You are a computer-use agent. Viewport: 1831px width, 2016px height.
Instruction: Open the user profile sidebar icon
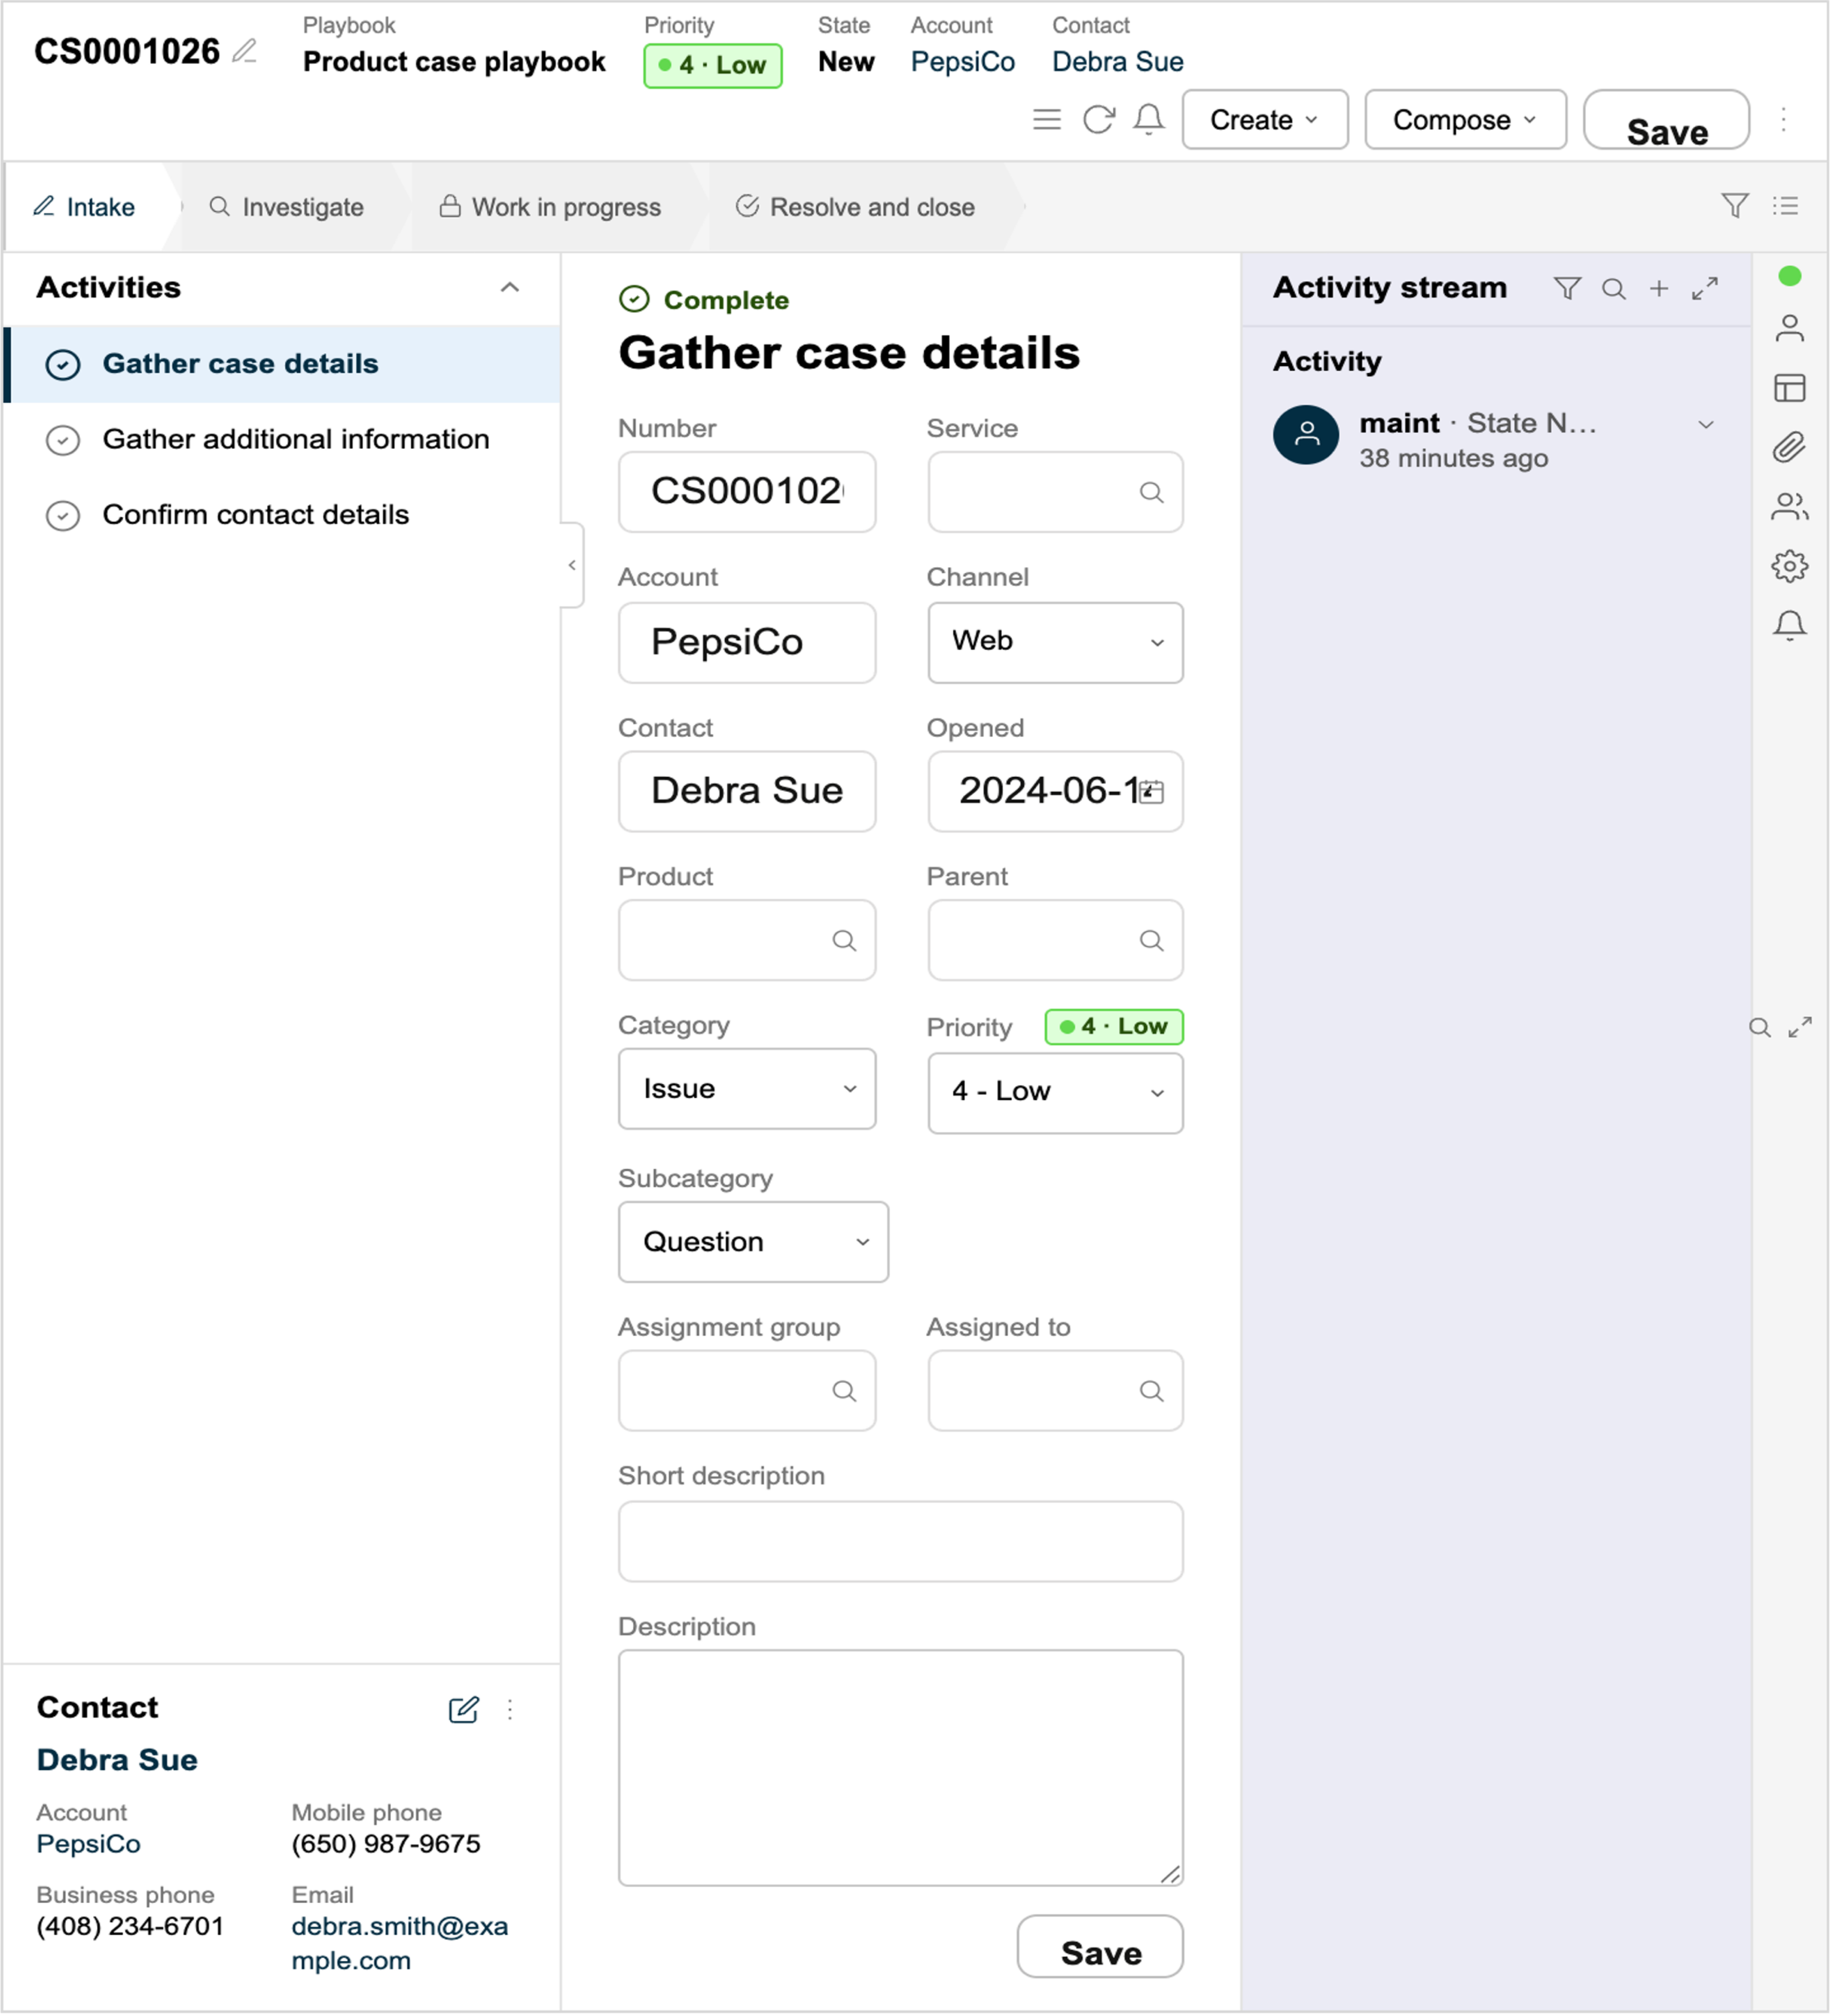point(1790,328)
